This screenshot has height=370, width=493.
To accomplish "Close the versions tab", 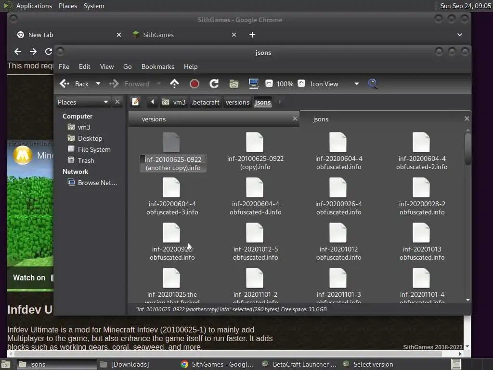I will (295, 119).
